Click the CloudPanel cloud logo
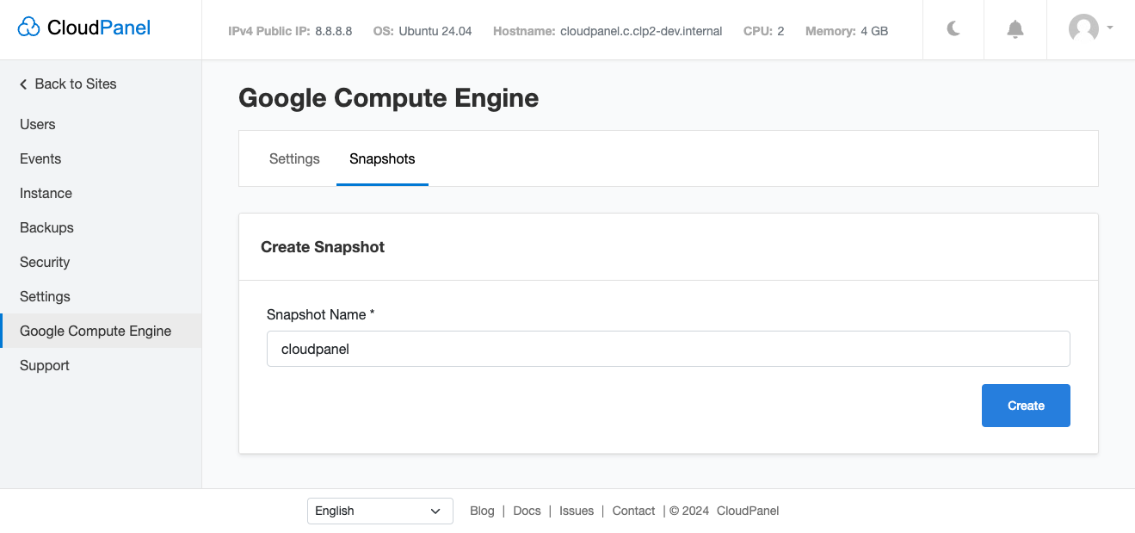This screenshot has height=533, width=1135. (29, 28)
